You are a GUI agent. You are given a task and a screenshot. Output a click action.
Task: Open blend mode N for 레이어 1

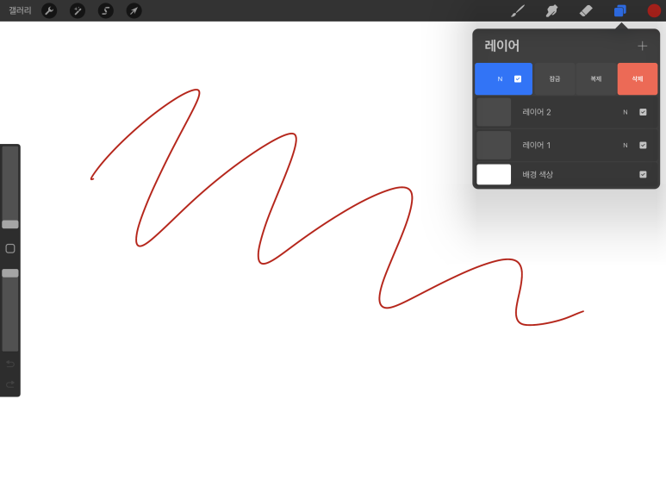pos(626,146)
